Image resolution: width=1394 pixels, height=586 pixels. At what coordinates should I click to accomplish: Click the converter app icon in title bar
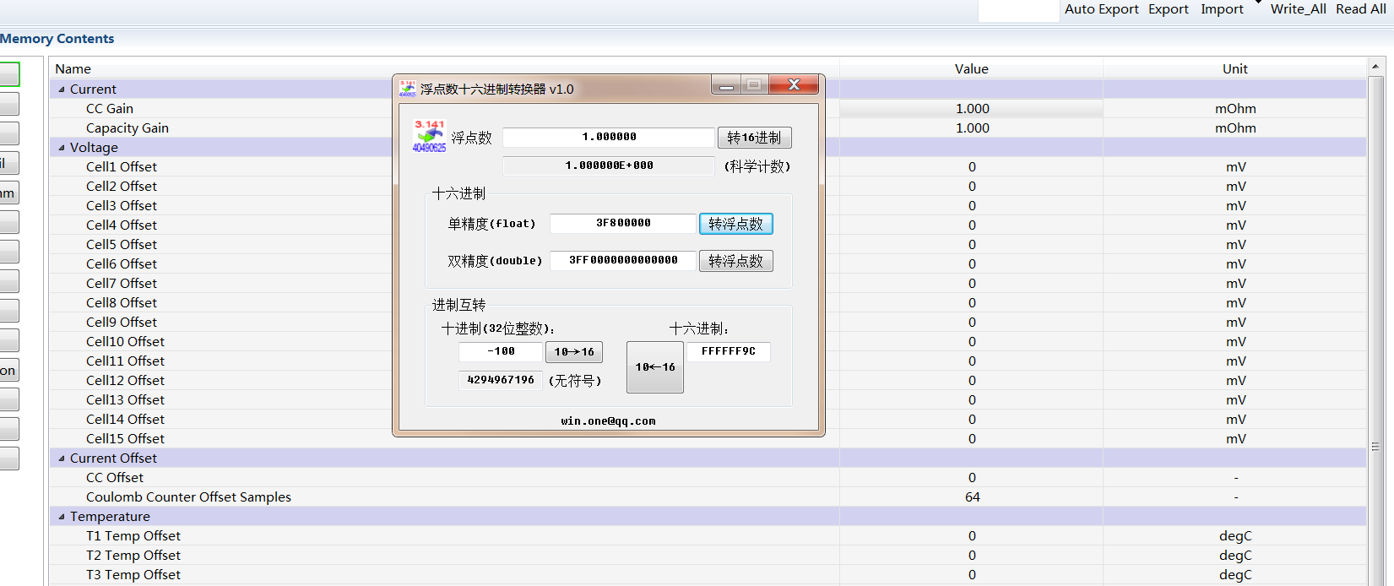tap(407, 89)
